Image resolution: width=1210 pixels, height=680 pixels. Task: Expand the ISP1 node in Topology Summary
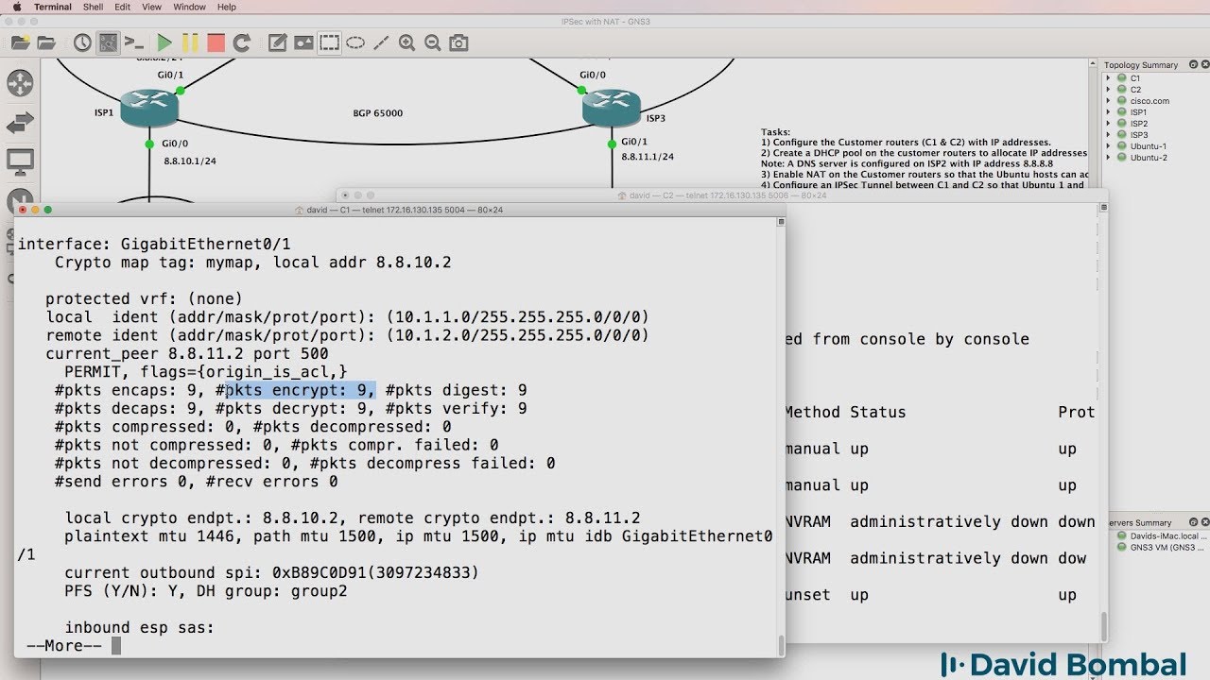1108,112
